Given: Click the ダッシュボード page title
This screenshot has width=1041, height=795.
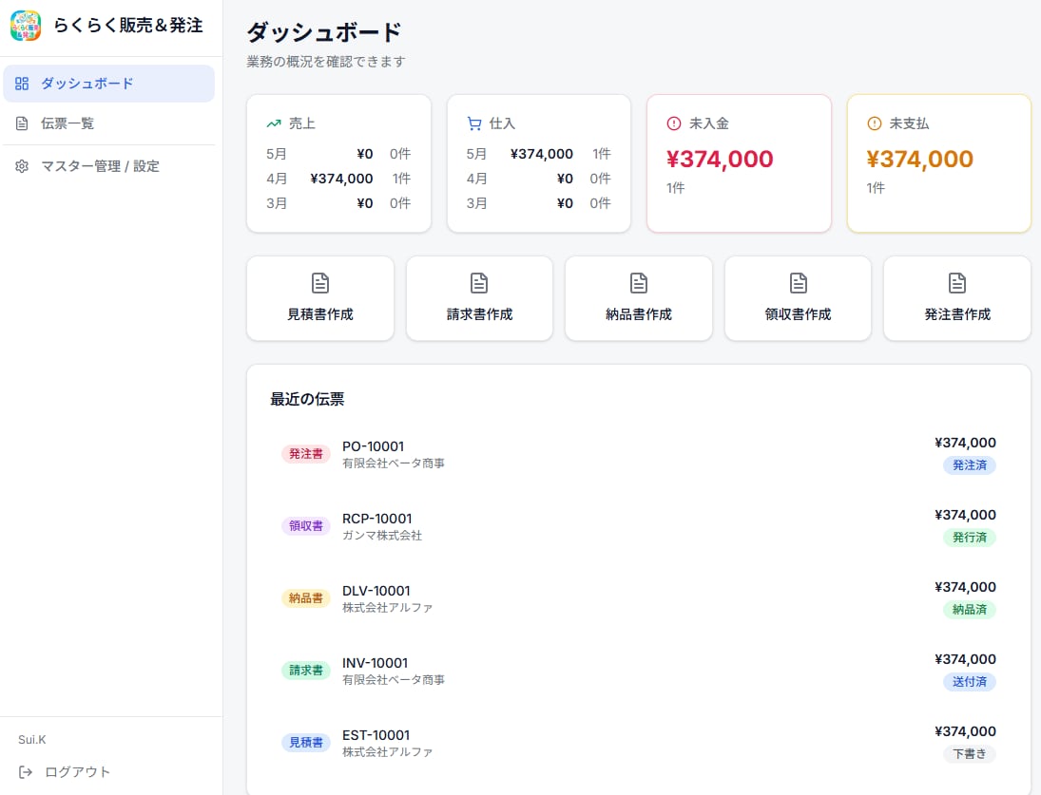Looking at the screenshot, I should point(324,32).
